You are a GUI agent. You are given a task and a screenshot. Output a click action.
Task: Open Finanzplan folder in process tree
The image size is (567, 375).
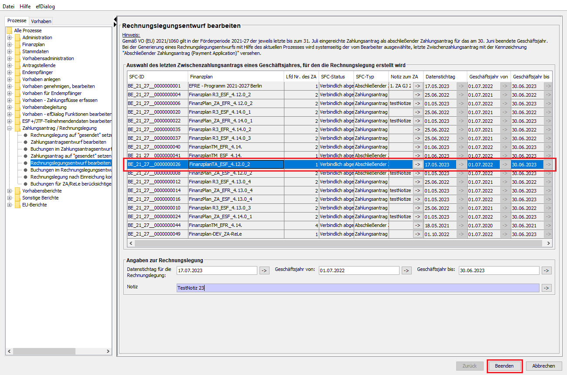[x=33, y=44]
